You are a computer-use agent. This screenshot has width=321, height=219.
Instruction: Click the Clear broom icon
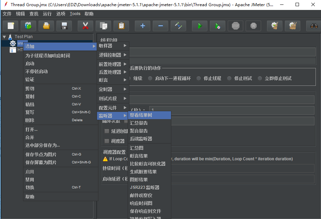point(275,26)
